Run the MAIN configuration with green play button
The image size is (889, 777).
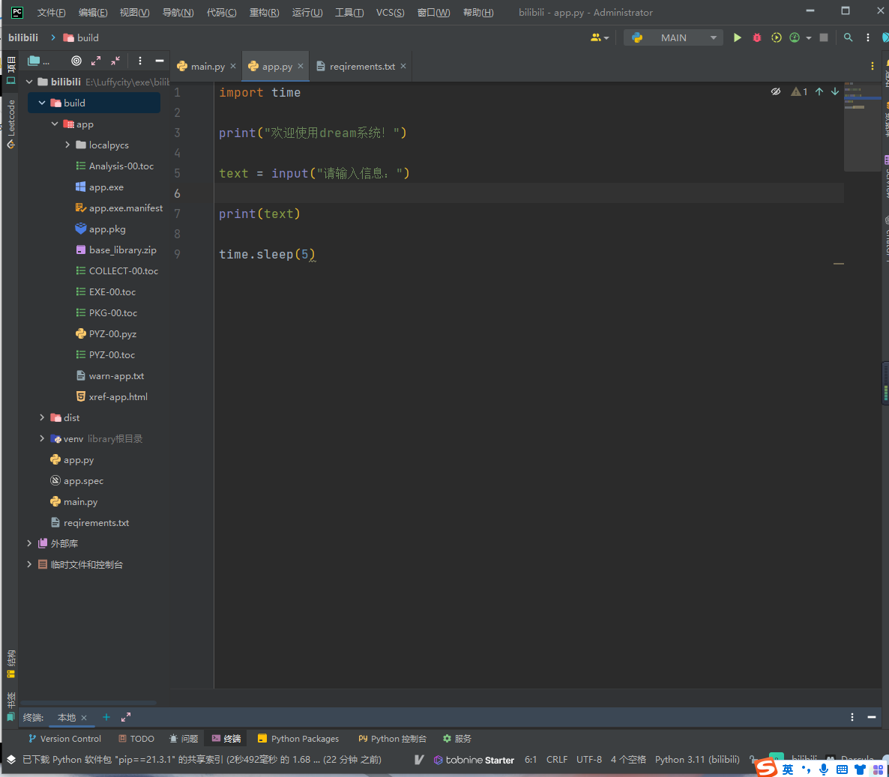pos(737,37)
